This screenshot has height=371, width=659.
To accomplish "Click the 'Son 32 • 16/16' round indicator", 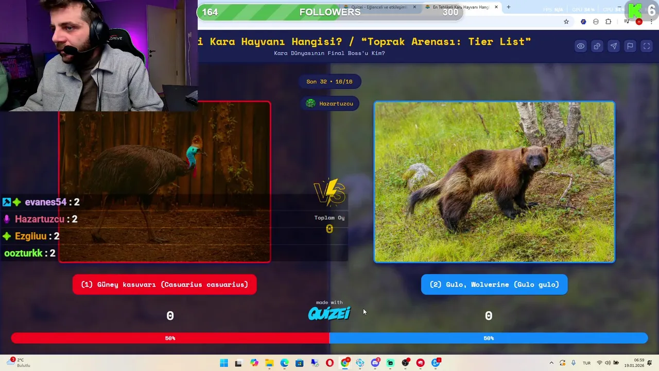I will point(329,81).
